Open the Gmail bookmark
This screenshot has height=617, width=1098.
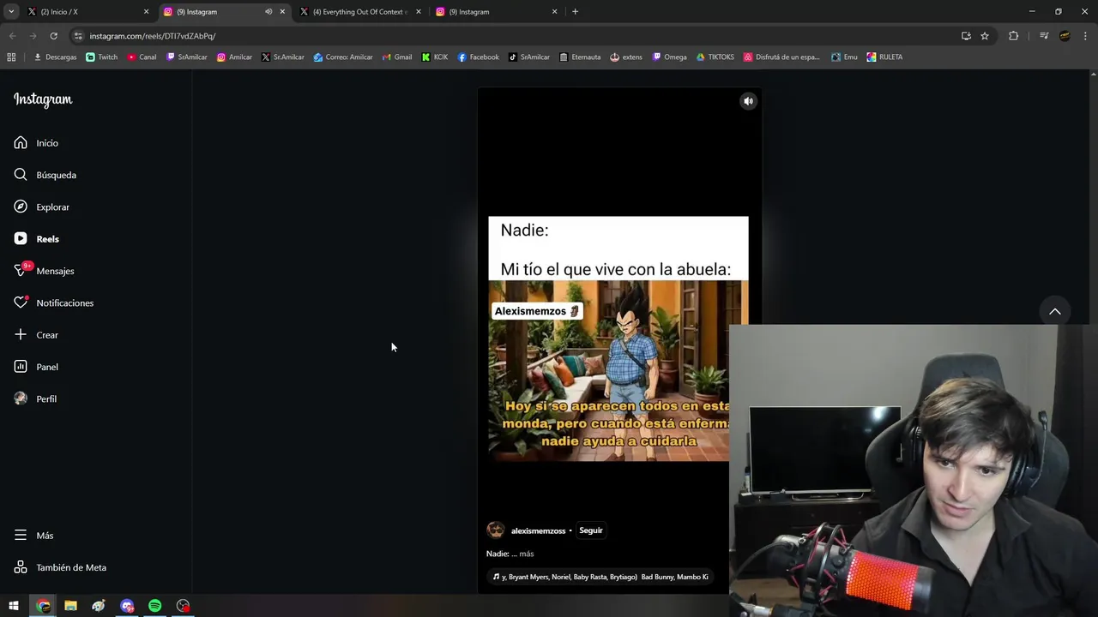coord(397,57)
